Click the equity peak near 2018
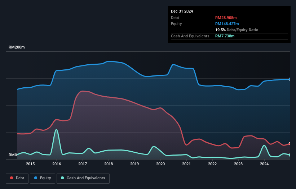 [109, 61]
